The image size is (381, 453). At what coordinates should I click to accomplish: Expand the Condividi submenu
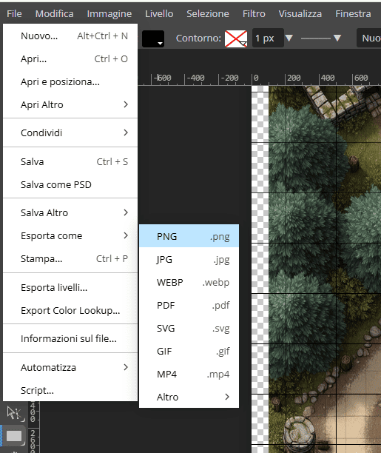(x=70, y=133)
